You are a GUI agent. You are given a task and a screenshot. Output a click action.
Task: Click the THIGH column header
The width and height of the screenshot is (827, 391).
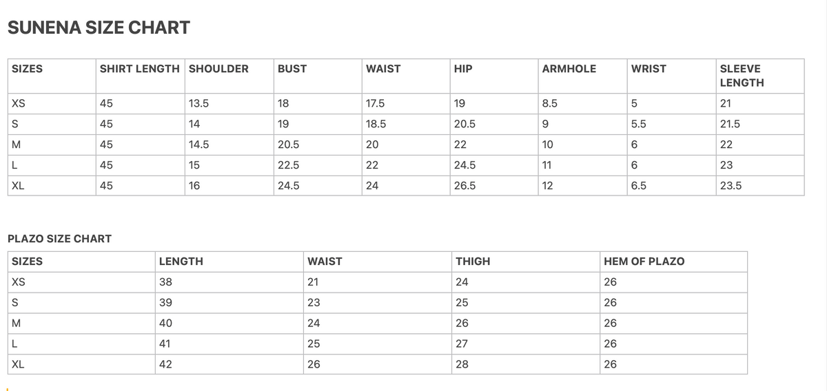[x=473, y=262]
